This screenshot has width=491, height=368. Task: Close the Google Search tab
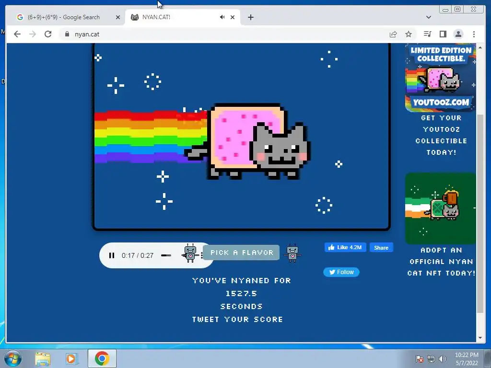(x=118, y=17)
